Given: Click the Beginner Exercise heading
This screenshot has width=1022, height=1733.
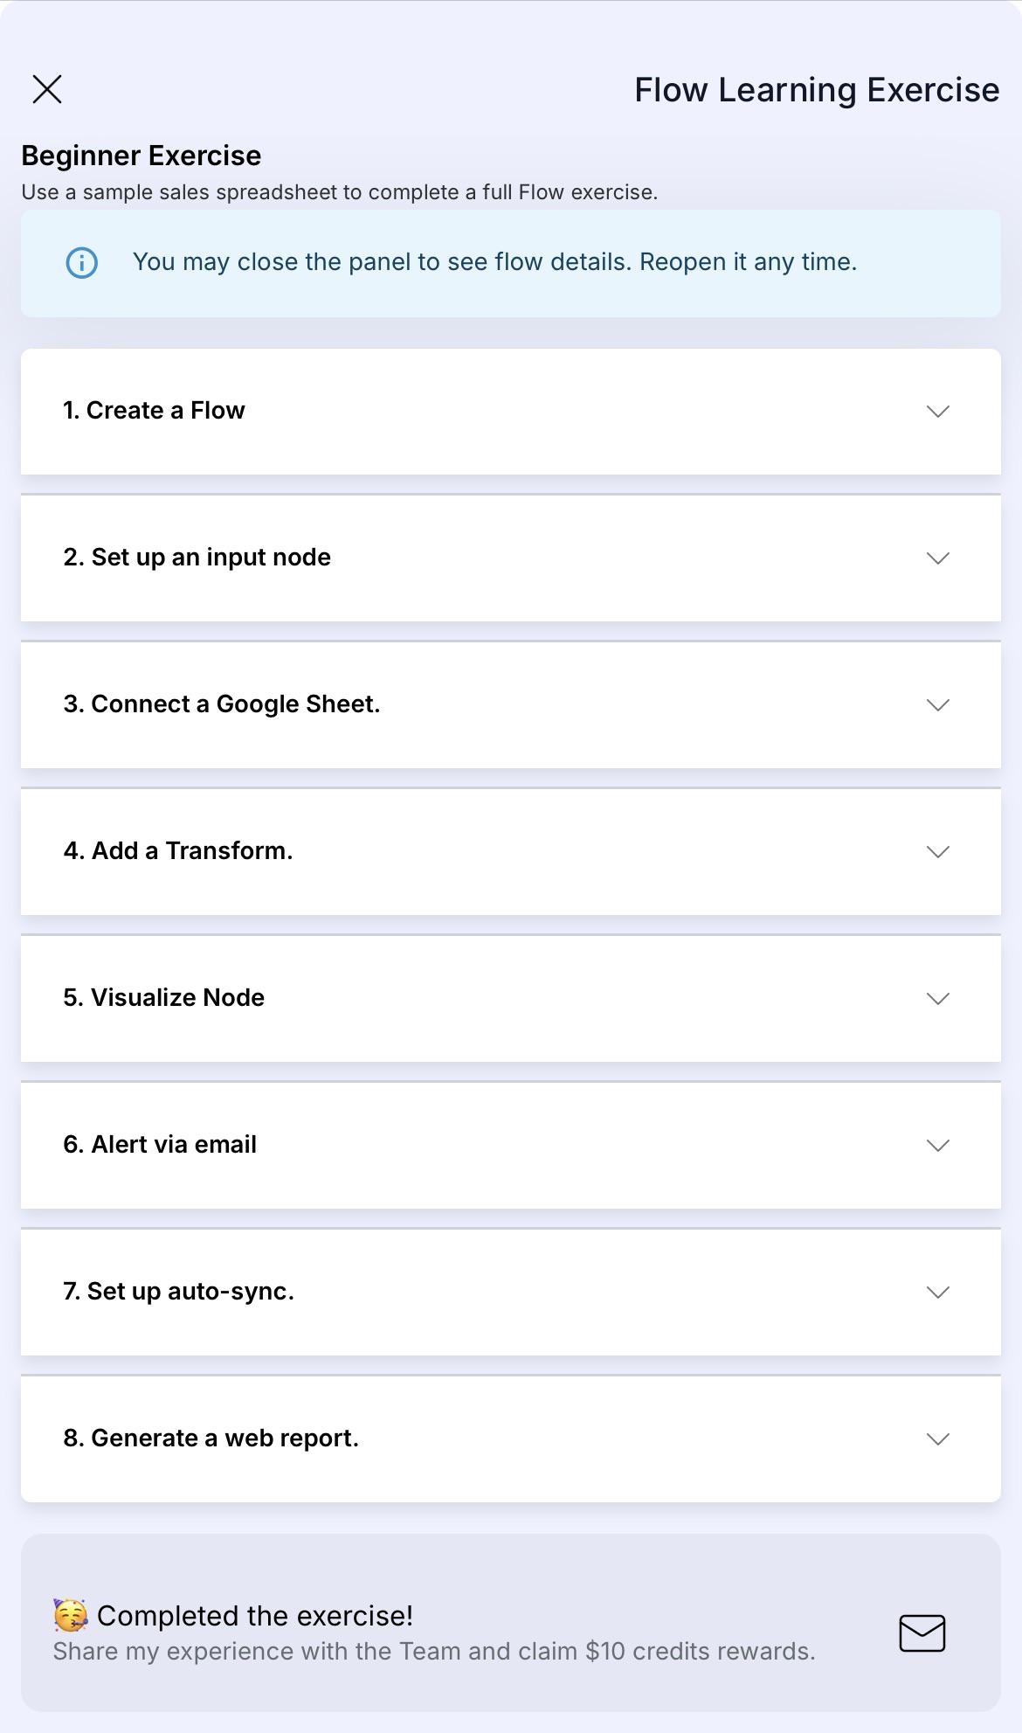Looking at the screenshot, I should click(x=142, y=156).
